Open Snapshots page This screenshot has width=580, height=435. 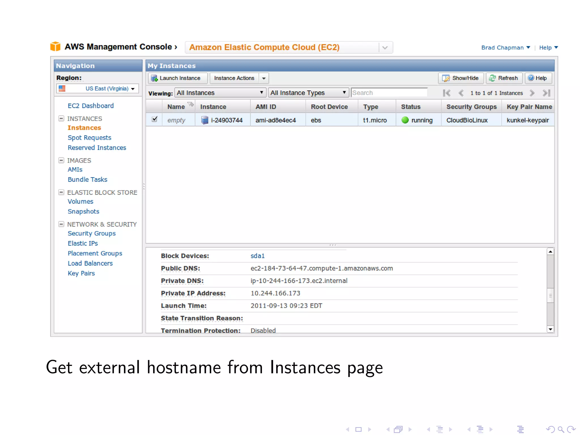point(83,212)
